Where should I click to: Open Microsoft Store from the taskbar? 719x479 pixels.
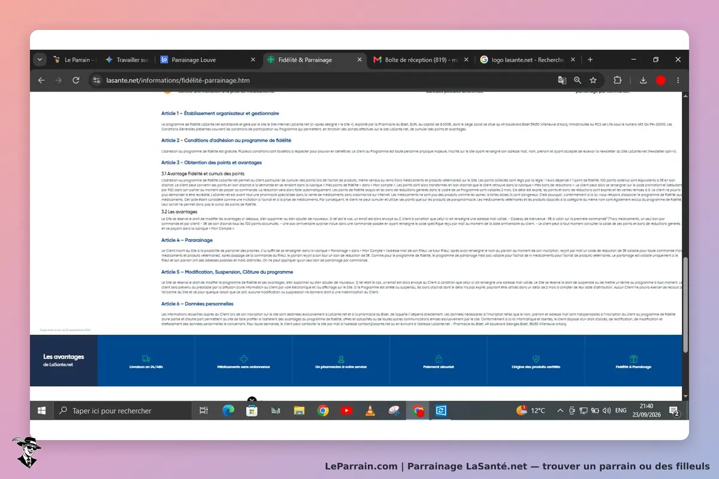click(252, 411)
